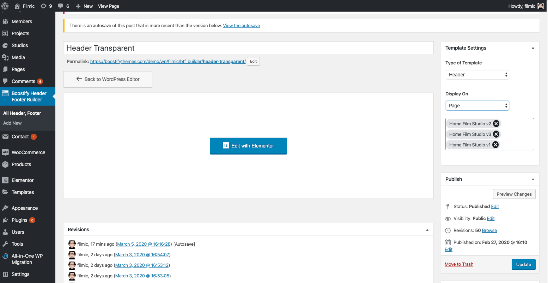Open revision March 3, 2020 @ 16:53:12
Viewport: 548px width, 283px height.
point(142,265)
